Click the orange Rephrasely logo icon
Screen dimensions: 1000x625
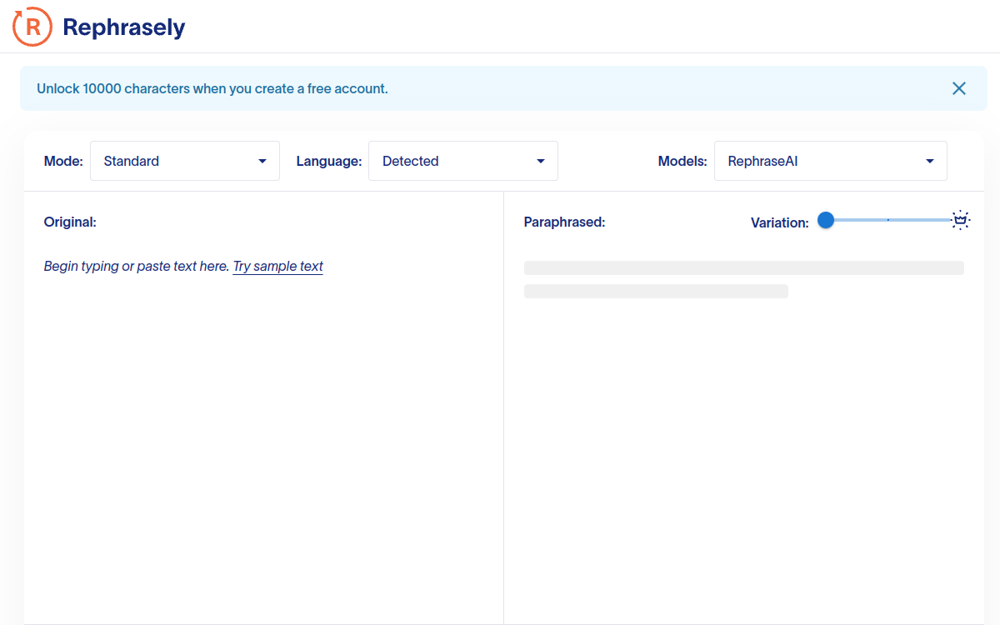pyautogui.click(x=32, y=27)
